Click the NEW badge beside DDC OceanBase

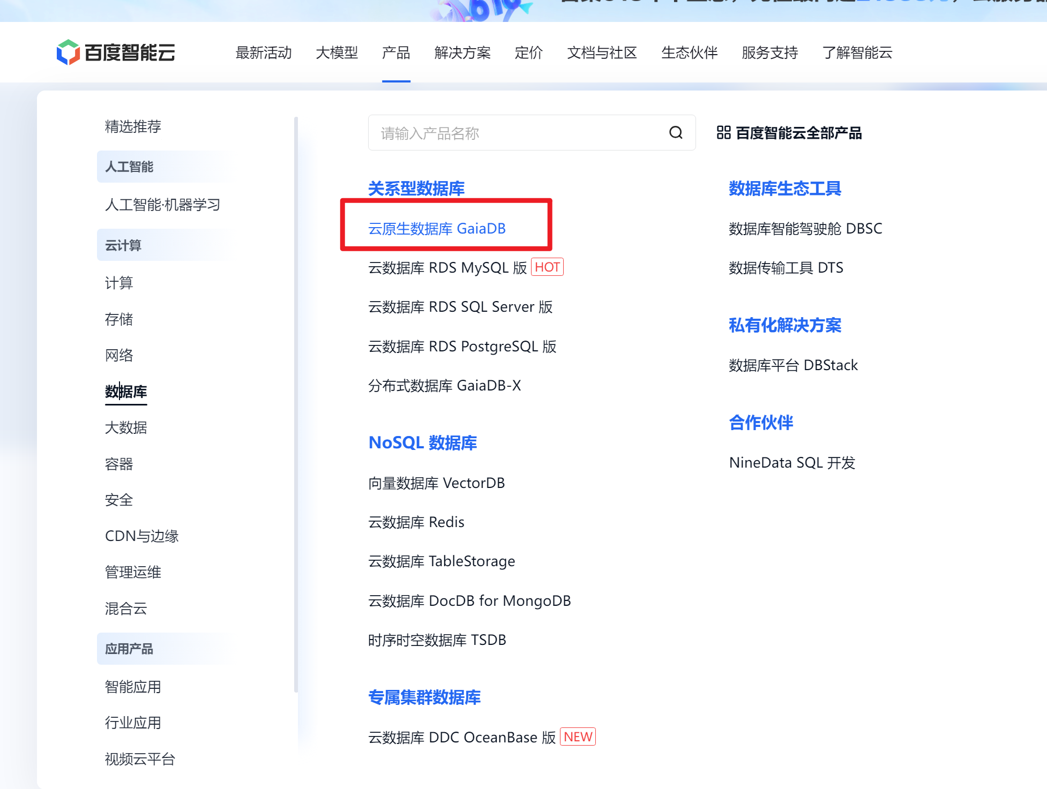(578, 737)
